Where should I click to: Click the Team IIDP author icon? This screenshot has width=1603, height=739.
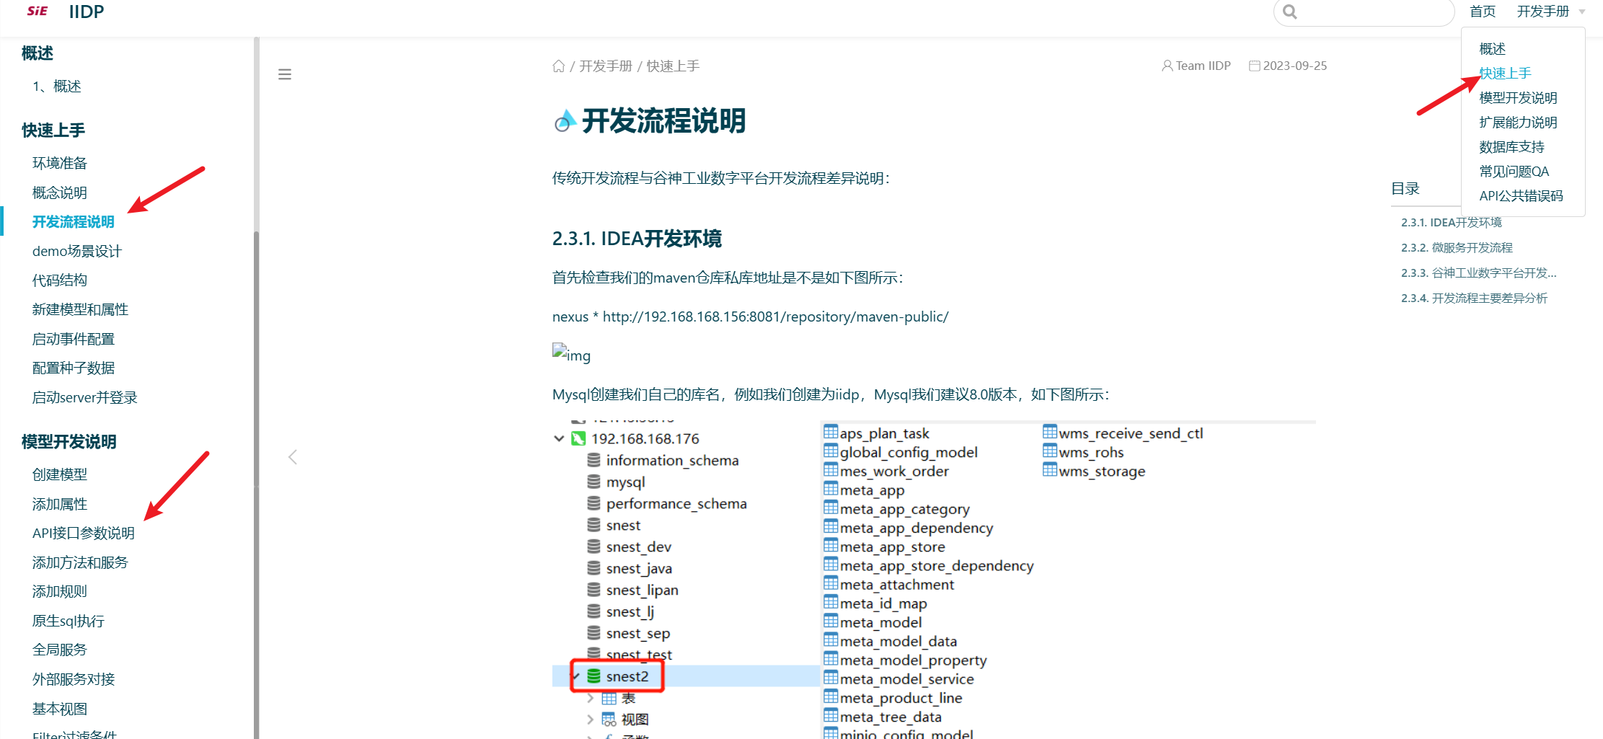pos(1167,66)
